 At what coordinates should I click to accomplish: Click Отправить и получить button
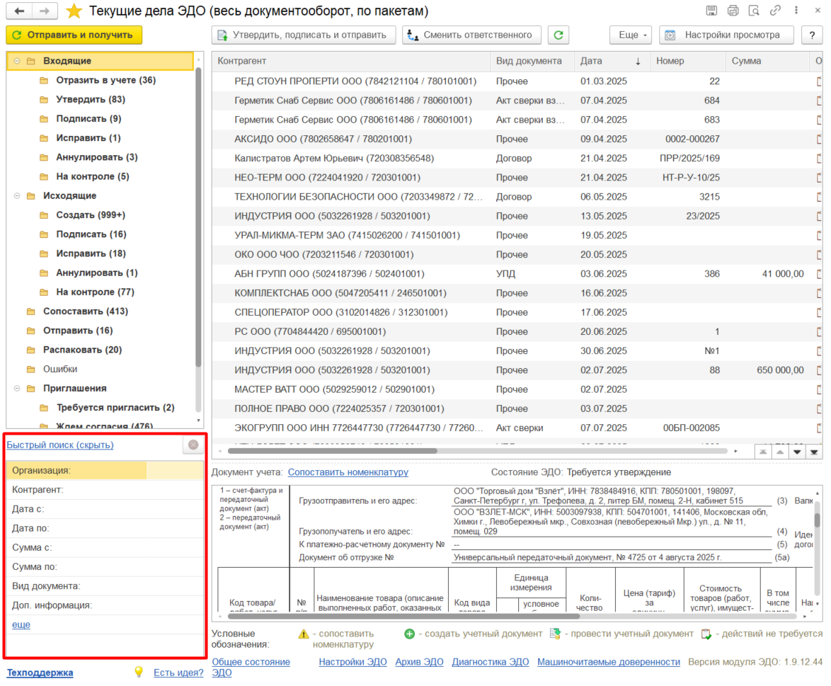(x=74, y=35)
